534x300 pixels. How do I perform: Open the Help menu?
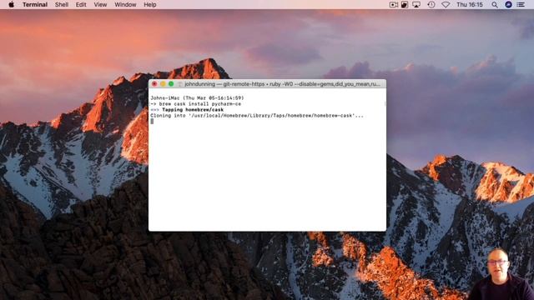click(x=150, y=4)
